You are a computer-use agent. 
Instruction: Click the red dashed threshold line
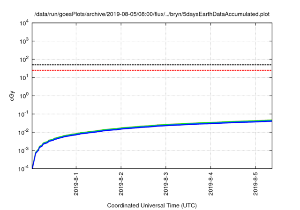click(152, 70)
